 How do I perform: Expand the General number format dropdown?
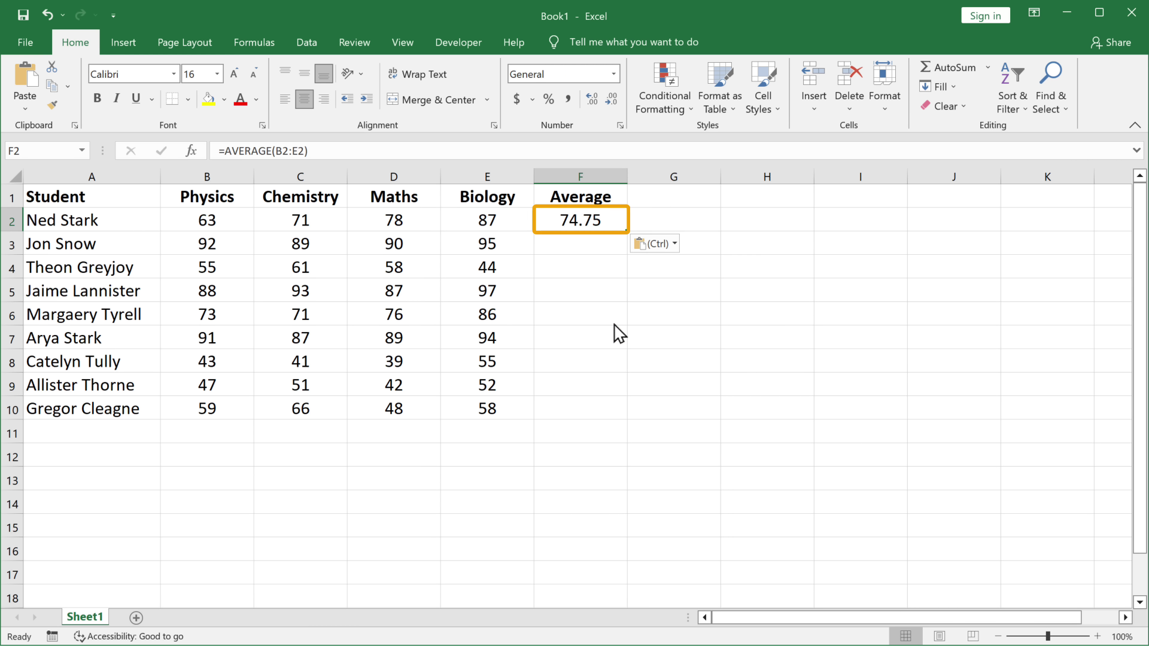pos(613,74)
